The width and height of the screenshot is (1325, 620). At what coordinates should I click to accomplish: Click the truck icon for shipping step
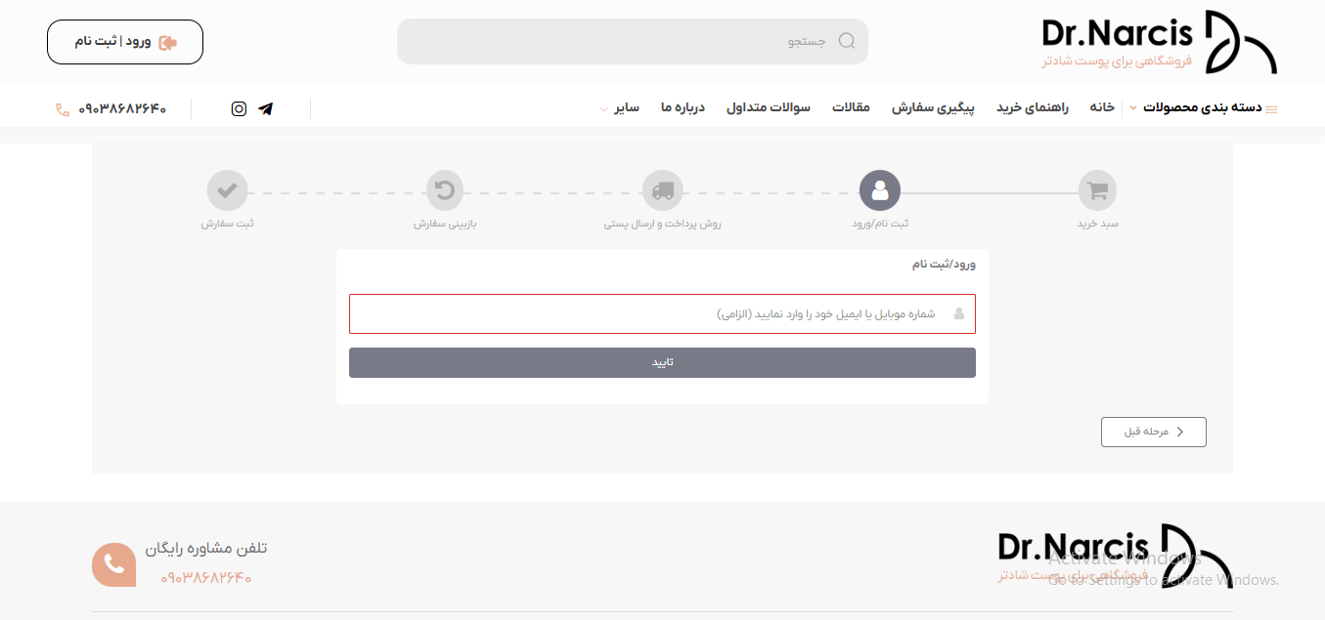663,190
